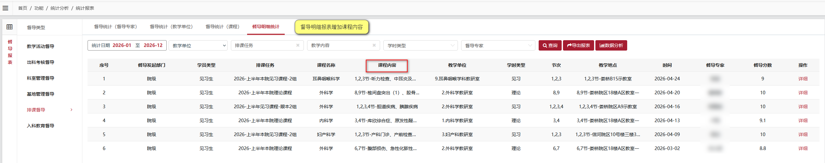
Task: Click the 课程内容 column header
Action: click(387, 65)
